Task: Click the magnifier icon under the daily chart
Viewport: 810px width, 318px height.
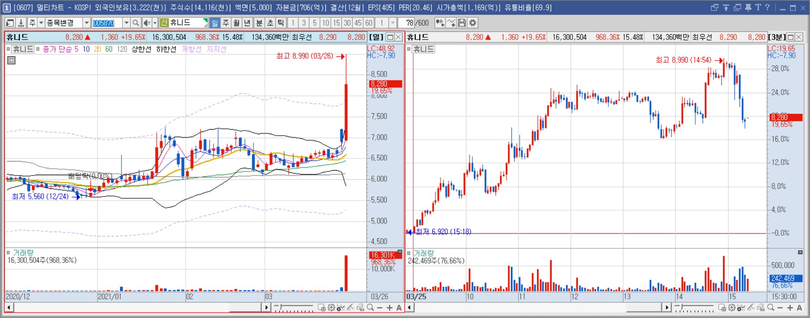Action: click(x=370, y=308)
